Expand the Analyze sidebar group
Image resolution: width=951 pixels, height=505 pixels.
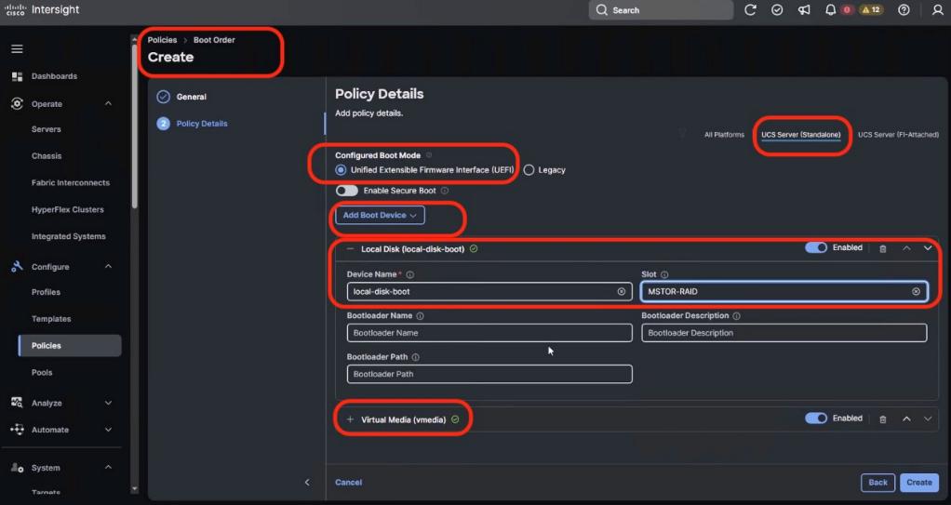tap(108, 403)
